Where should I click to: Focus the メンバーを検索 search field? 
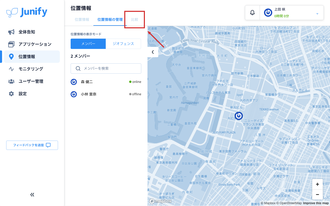(106, 68)
